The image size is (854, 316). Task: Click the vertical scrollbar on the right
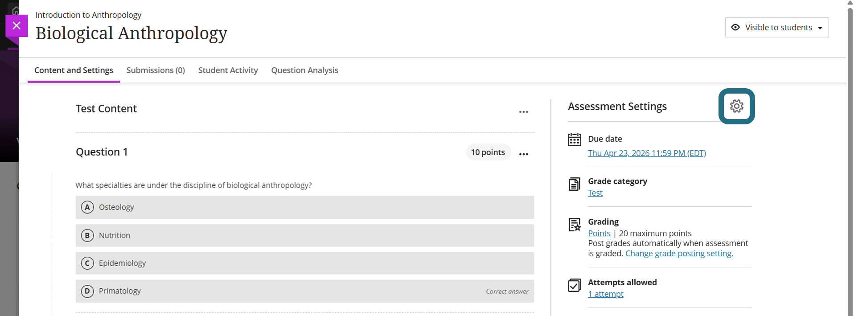pyautogui.click(x=850, y=158)
